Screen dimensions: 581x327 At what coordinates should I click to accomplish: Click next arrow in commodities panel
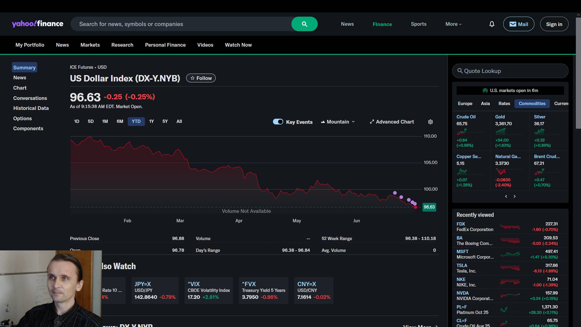tap(514, 197)
